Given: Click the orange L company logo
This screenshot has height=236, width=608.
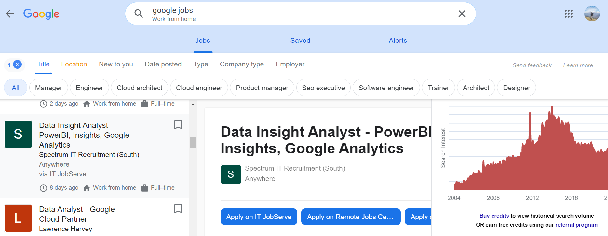Looking at the screenshot, I should coord(18,218).
